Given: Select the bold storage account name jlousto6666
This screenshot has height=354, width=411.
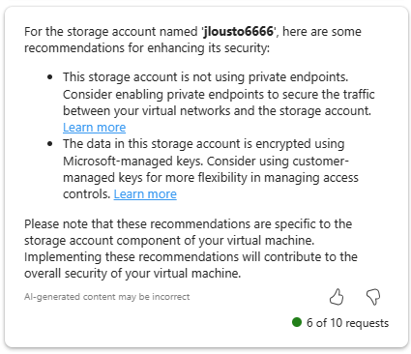Looking at the screenshot, I should (x=238, y=32).
